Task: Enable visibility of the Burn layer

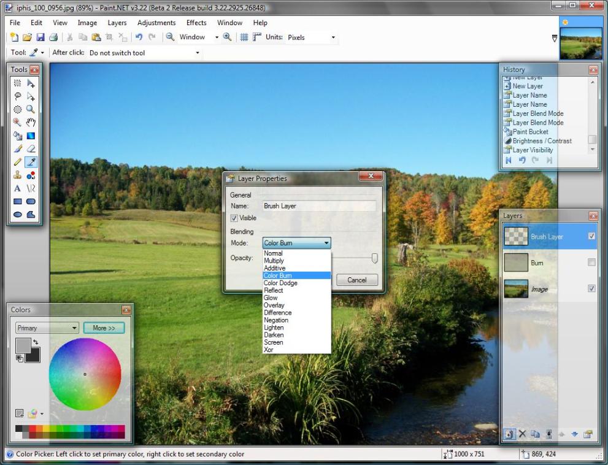Action: 591,263
